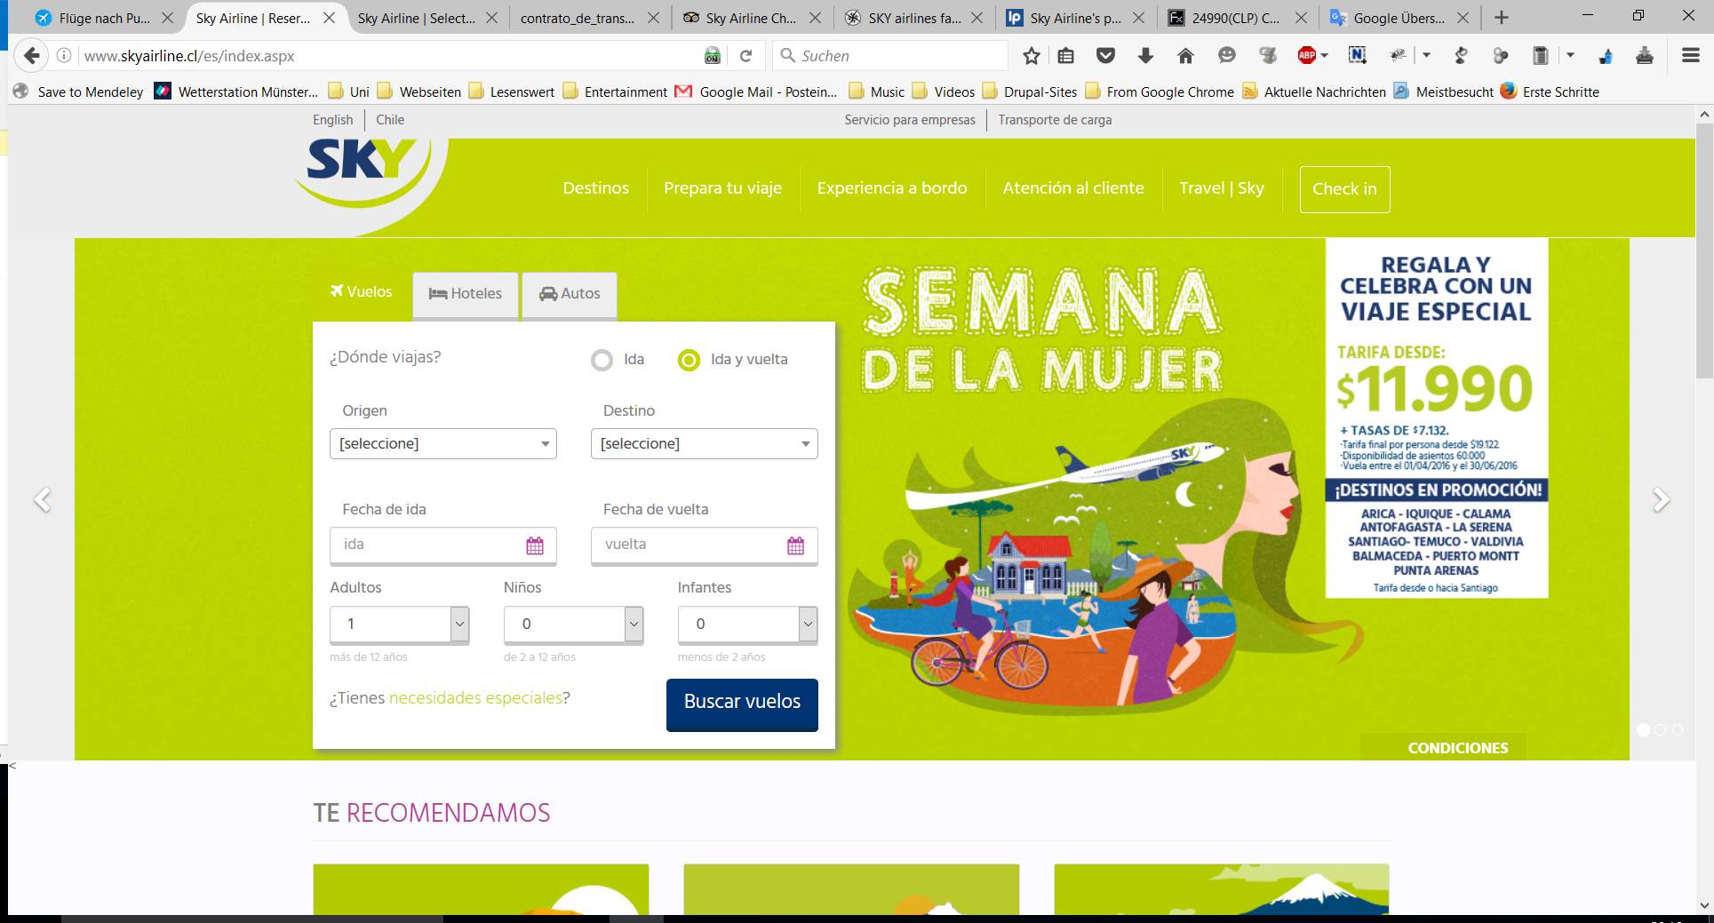Open the Experiencia a bordo menu
This screenshot has height=923, width=1714.
click(x=892, y=188)
